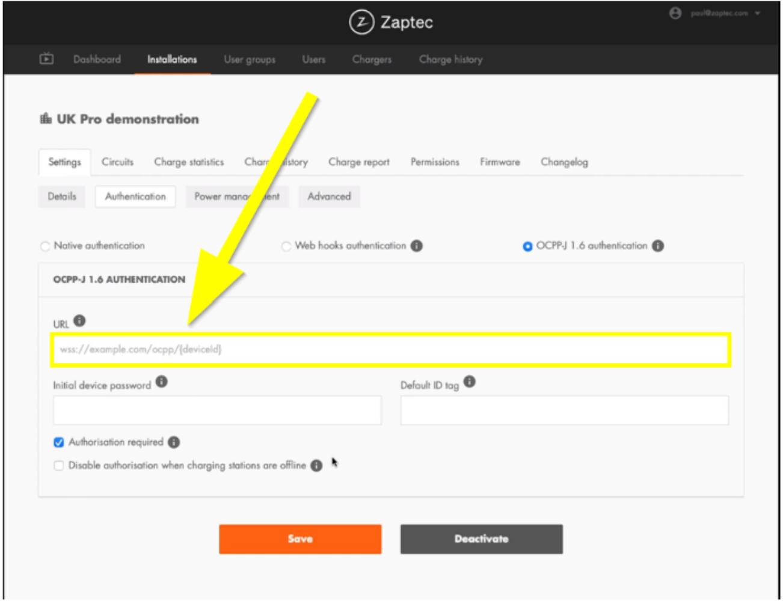783x601 pixels.
Task: Click the Deactivate button
Action: (482, 539)
